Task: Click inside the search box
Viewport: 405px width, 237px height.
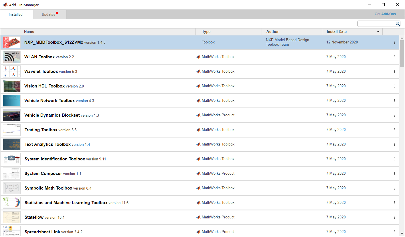Action: point(375,24)
